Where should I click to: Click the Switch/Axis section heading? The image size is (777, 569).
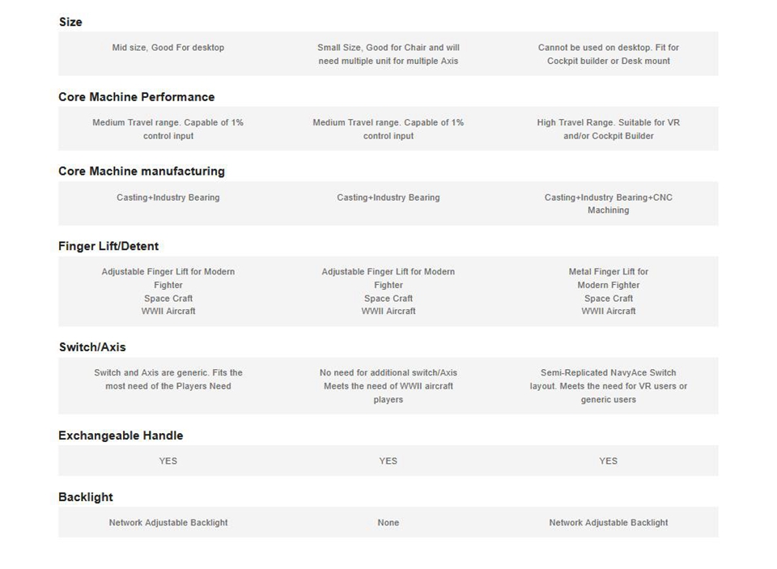[92, 347]
